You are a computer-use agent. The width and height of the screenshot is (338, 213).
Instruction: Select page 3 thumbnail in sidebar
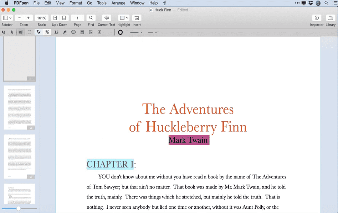(19, 157)
